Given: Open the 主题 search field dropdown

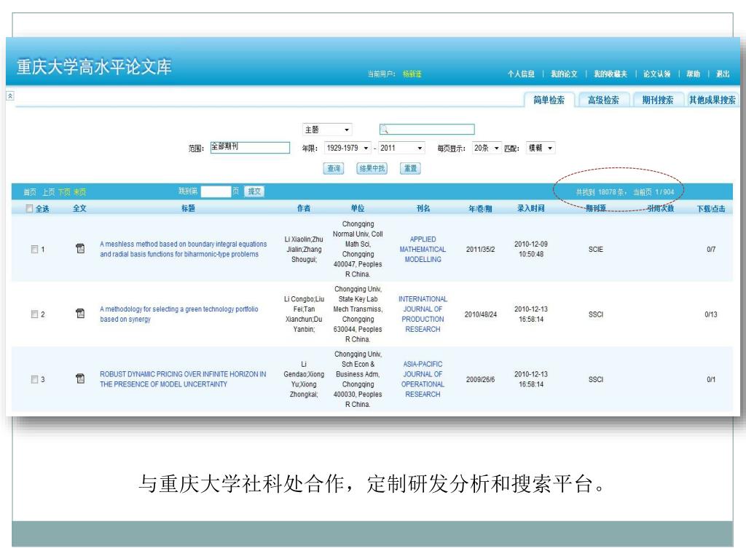Looking at the screenshot, I should tap(327, 130).
